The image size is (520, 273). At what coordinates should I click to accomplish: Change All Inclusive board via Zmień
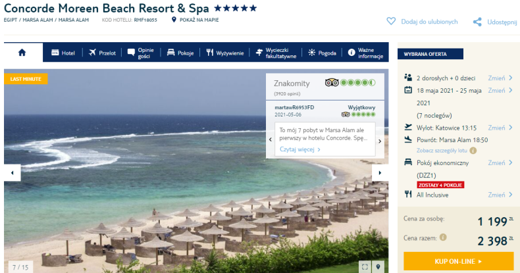point(500,195)
